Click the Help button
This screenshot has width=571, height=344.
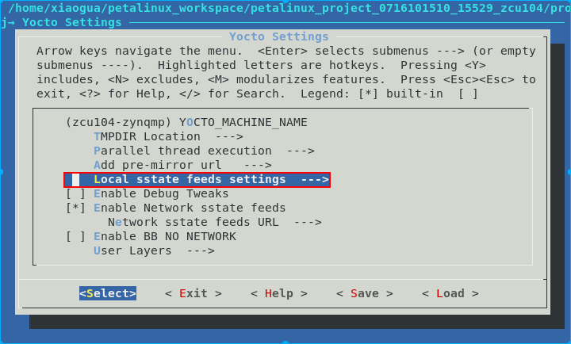point(279,293)
